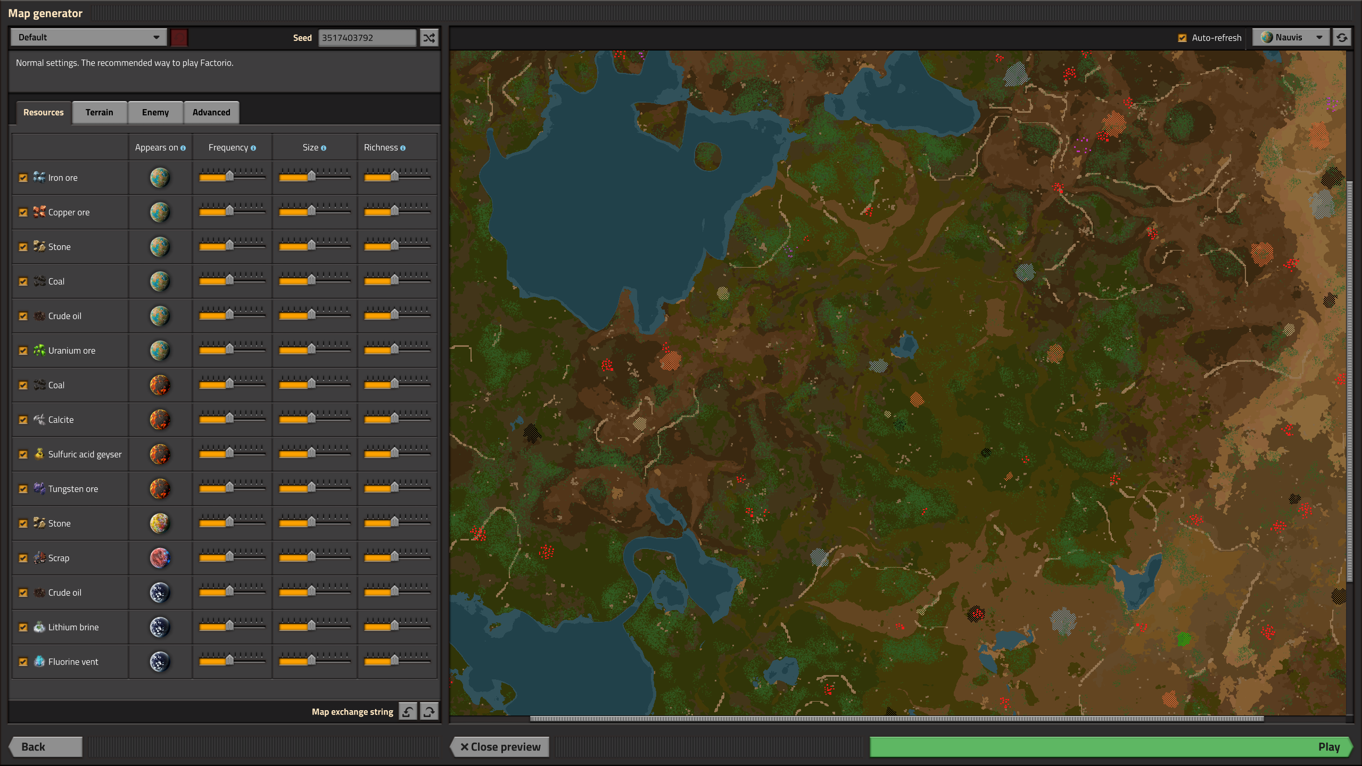Click the Size column info icon

pos(324,148)
